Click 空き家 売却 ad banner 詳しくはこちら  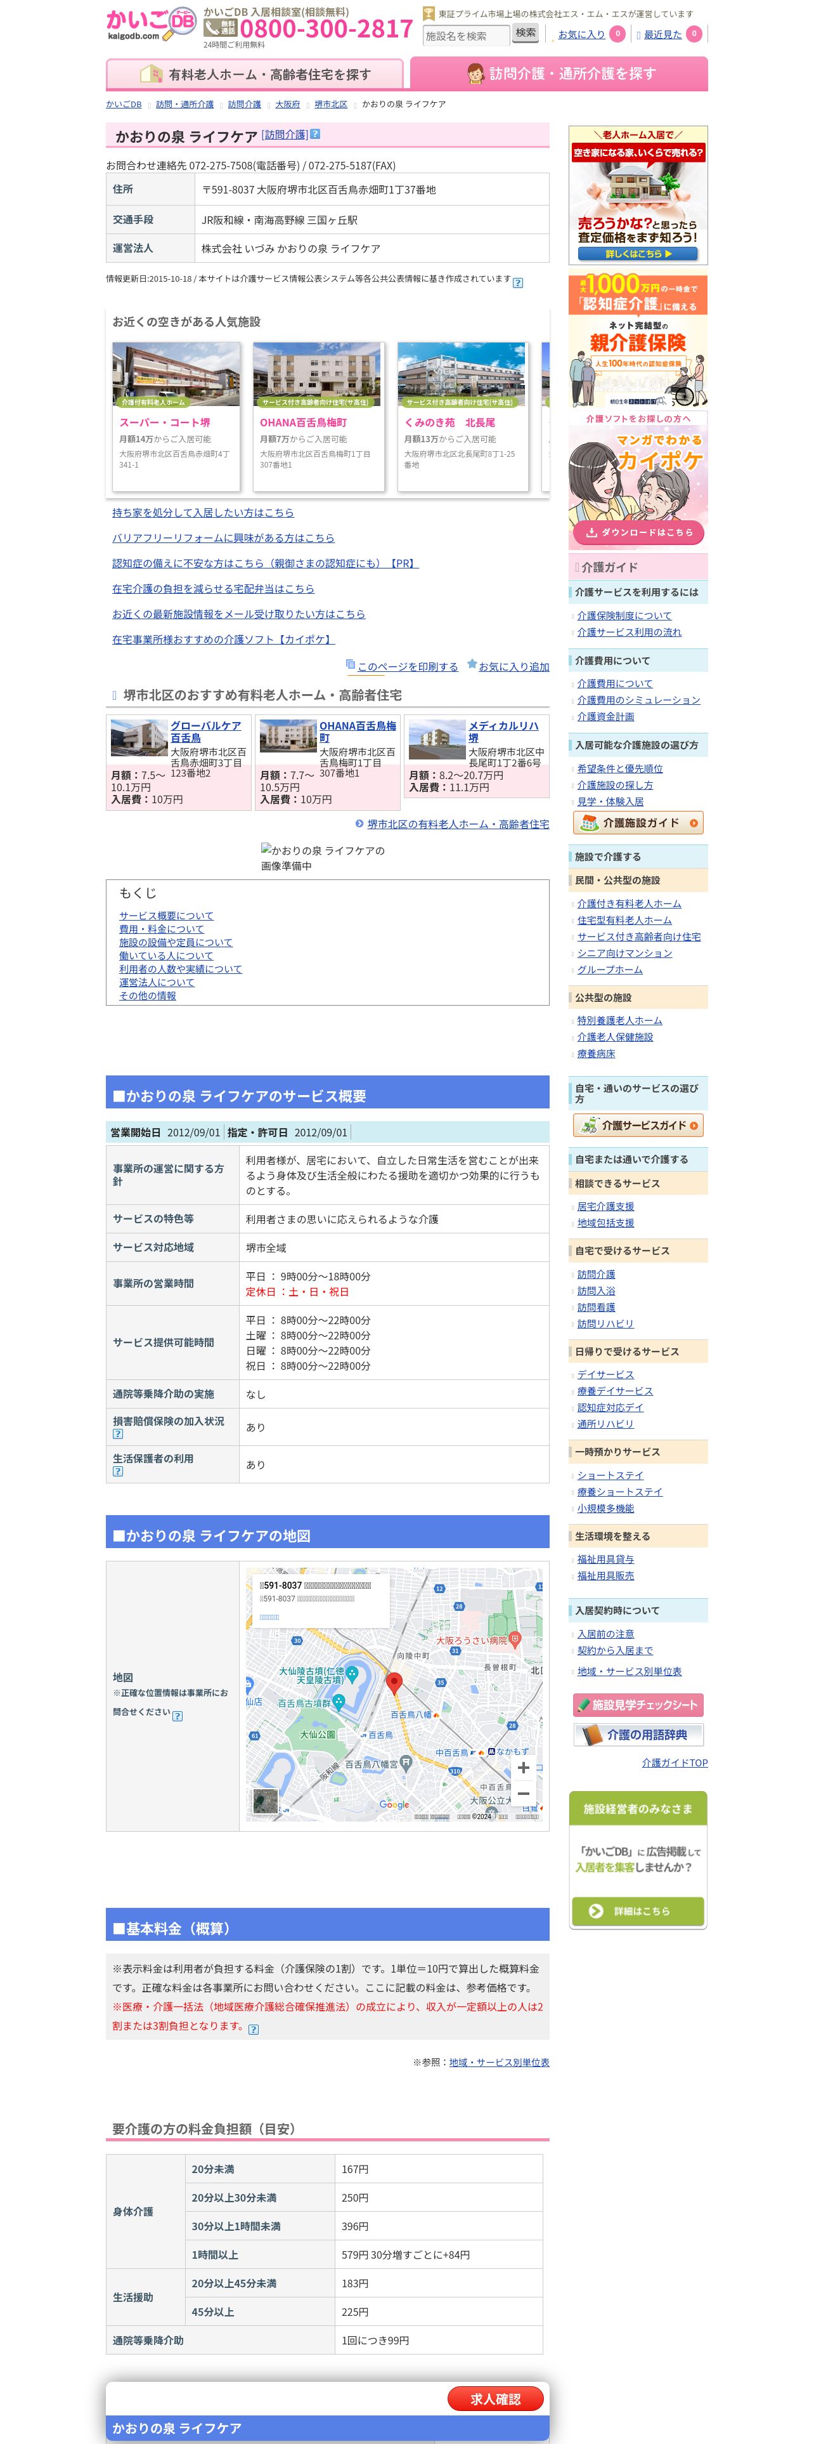pyautogui.click(x=638, y=254)
